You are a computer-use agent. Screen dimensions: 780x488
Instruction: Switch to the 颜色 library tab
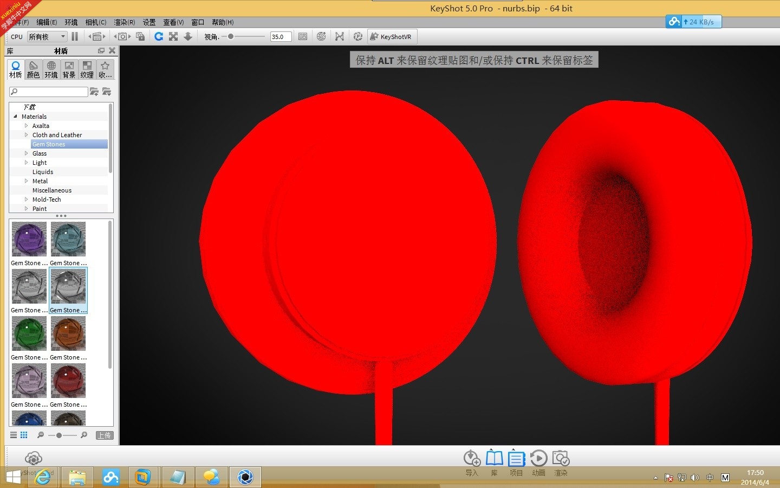[x=33, y=69]
